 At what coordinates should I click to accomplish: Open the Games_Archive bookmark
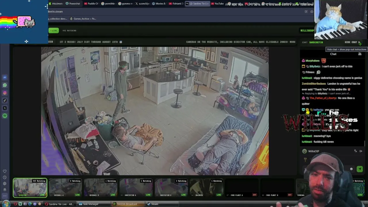(83, 19)
